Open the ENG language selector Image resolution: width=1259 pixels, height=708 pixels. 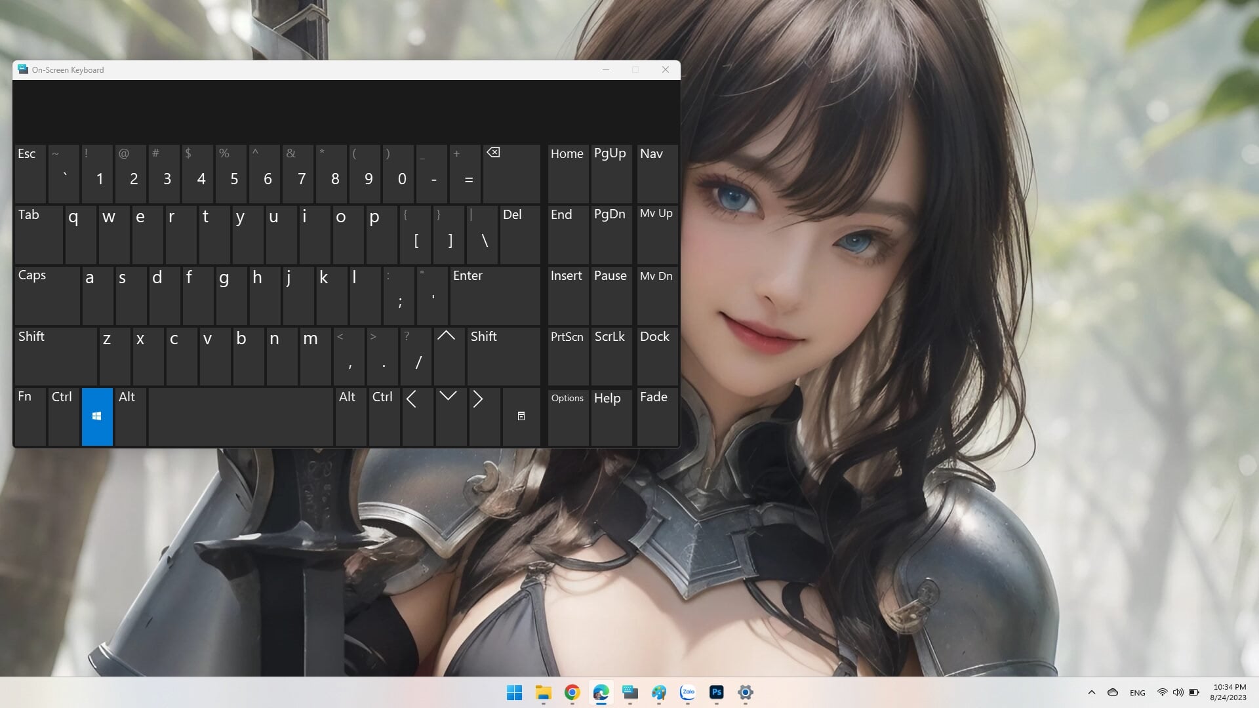pyautogui.click(x=1138, y=692)
